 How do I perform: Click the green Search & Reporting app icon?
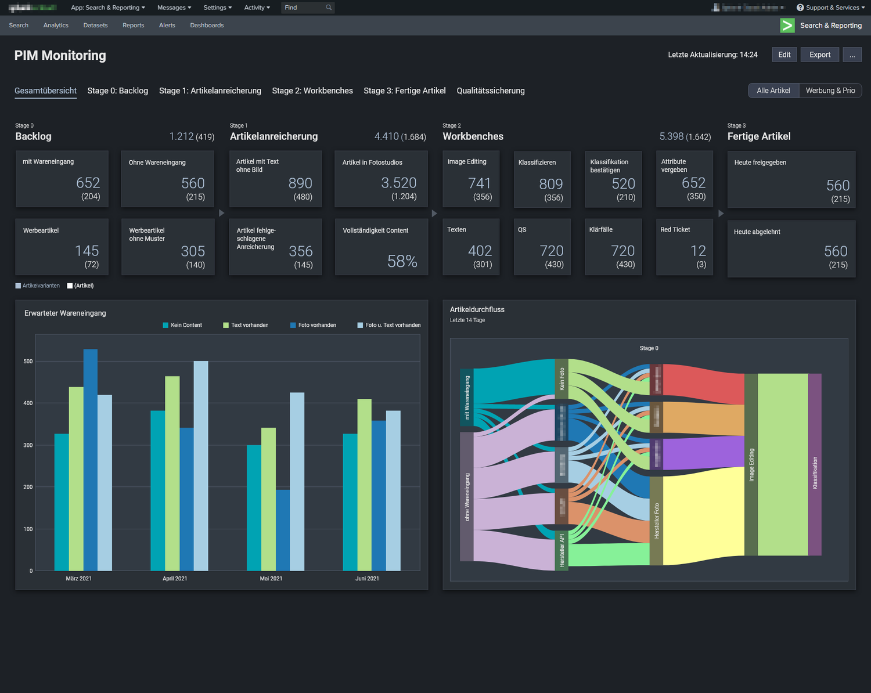(x=787, y=26)
